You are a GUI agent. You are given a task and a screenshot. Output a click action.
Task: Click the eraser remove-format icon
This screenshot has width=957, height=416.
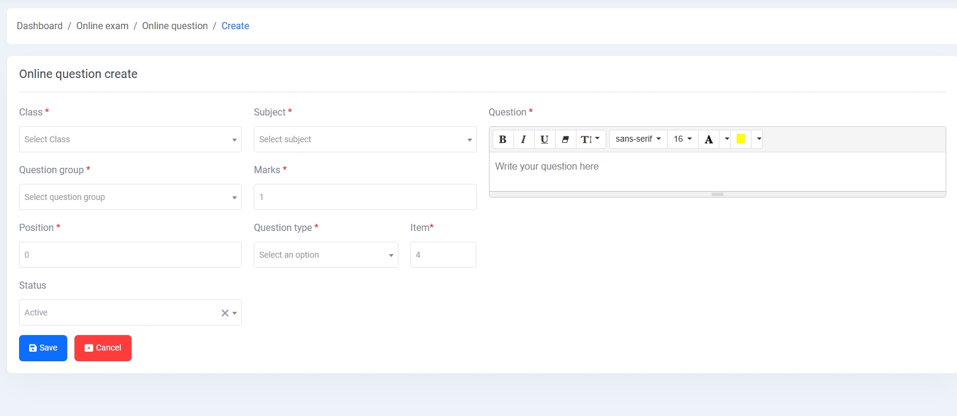pyautogui.click(x=565, y=139)
